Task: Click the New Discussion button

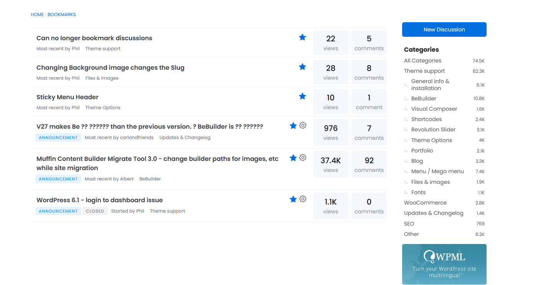Action: (x=444, y=29)
